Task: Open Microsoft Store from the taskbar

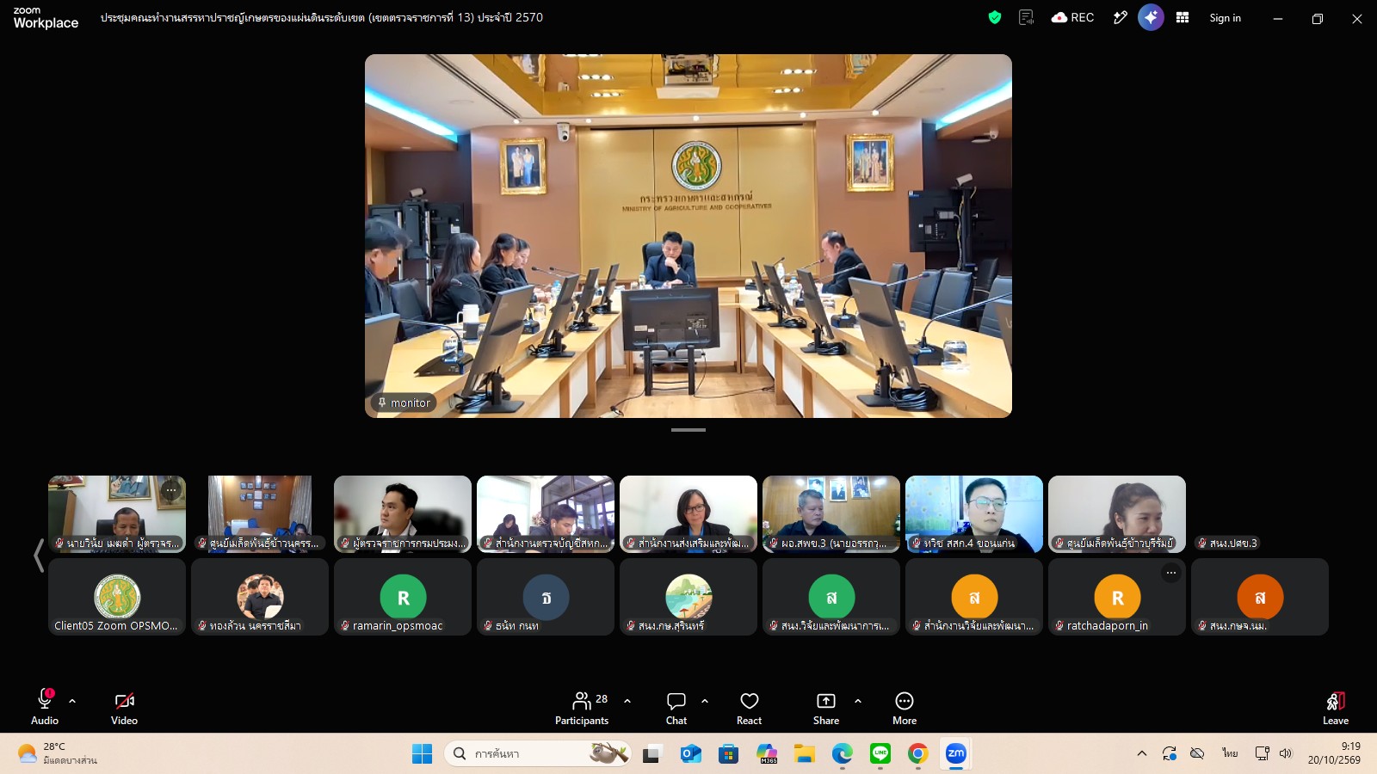Action: coord(729,754)
